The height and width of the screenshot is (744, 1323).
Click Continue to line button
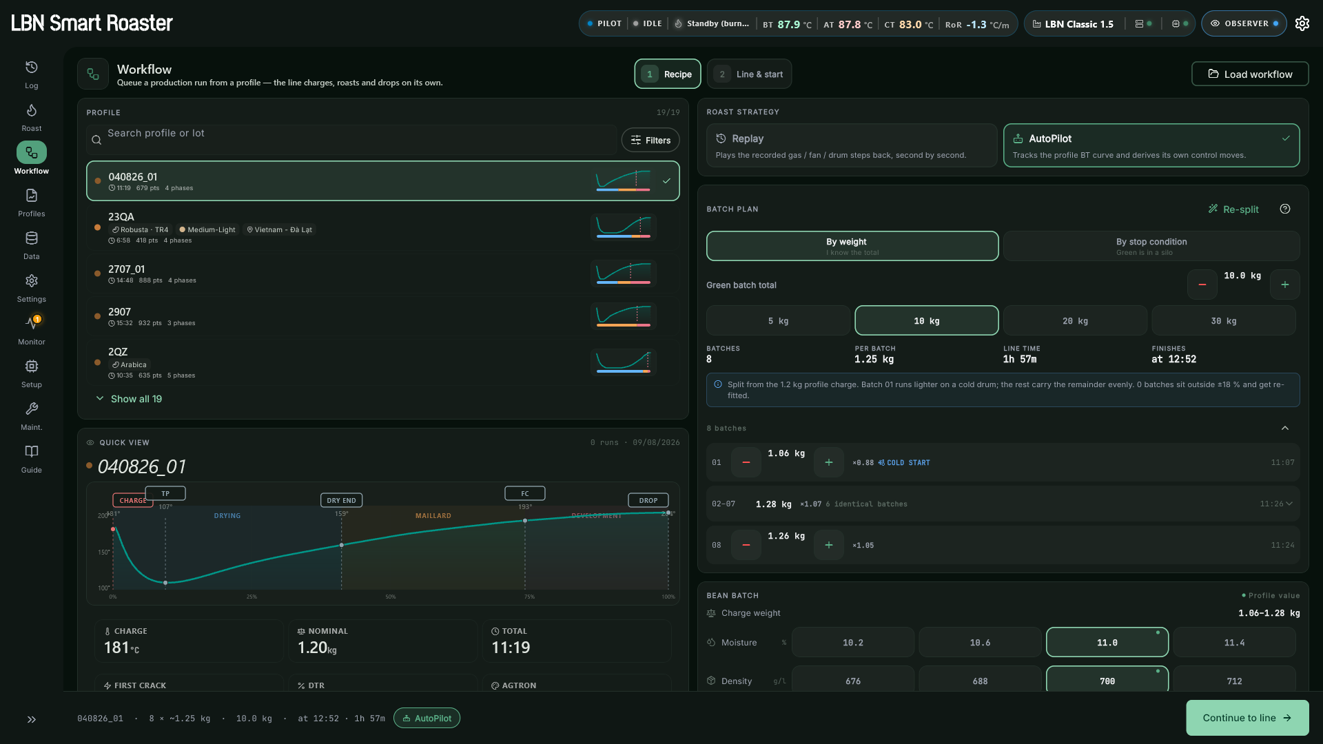point(1247,718)
